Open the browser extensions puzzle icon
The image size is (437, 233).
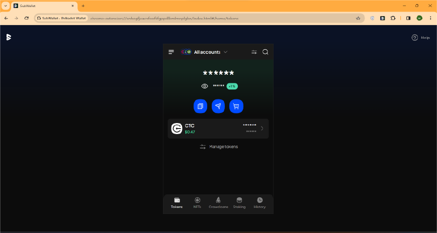pyautogui.click(x=393, y=18)
